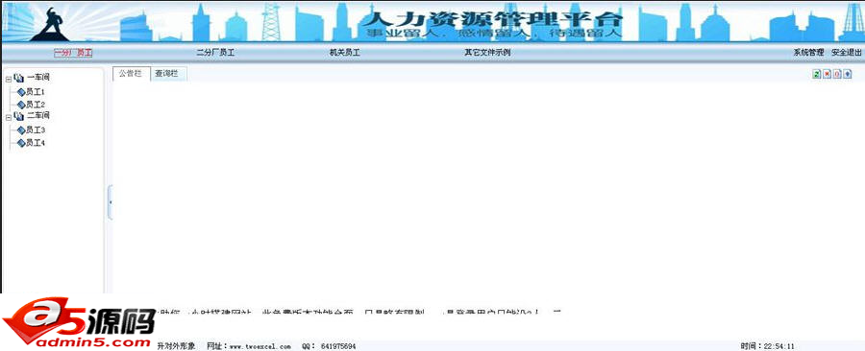Open the 机关员工 navigation menu
The image size is (865, 351).
click(x=345, y=53)
